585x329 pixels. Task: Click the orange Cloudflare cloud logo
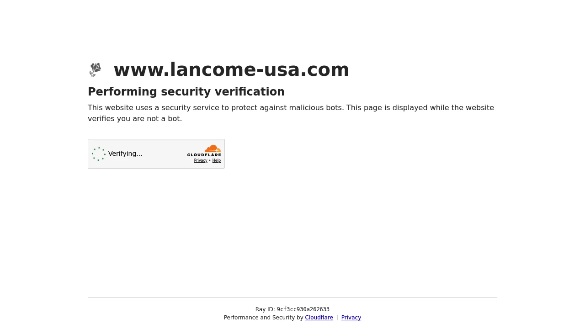(213, 149)
